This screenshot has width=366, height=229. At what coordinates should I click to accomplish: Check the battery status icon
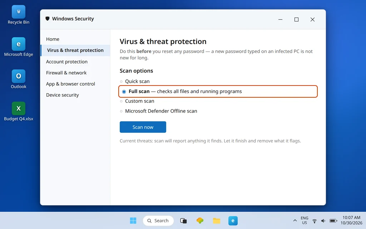[333, 221]
